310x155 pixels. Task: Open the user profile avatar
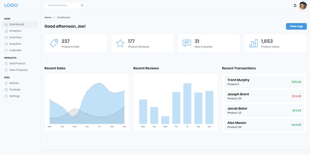point(303,6)
